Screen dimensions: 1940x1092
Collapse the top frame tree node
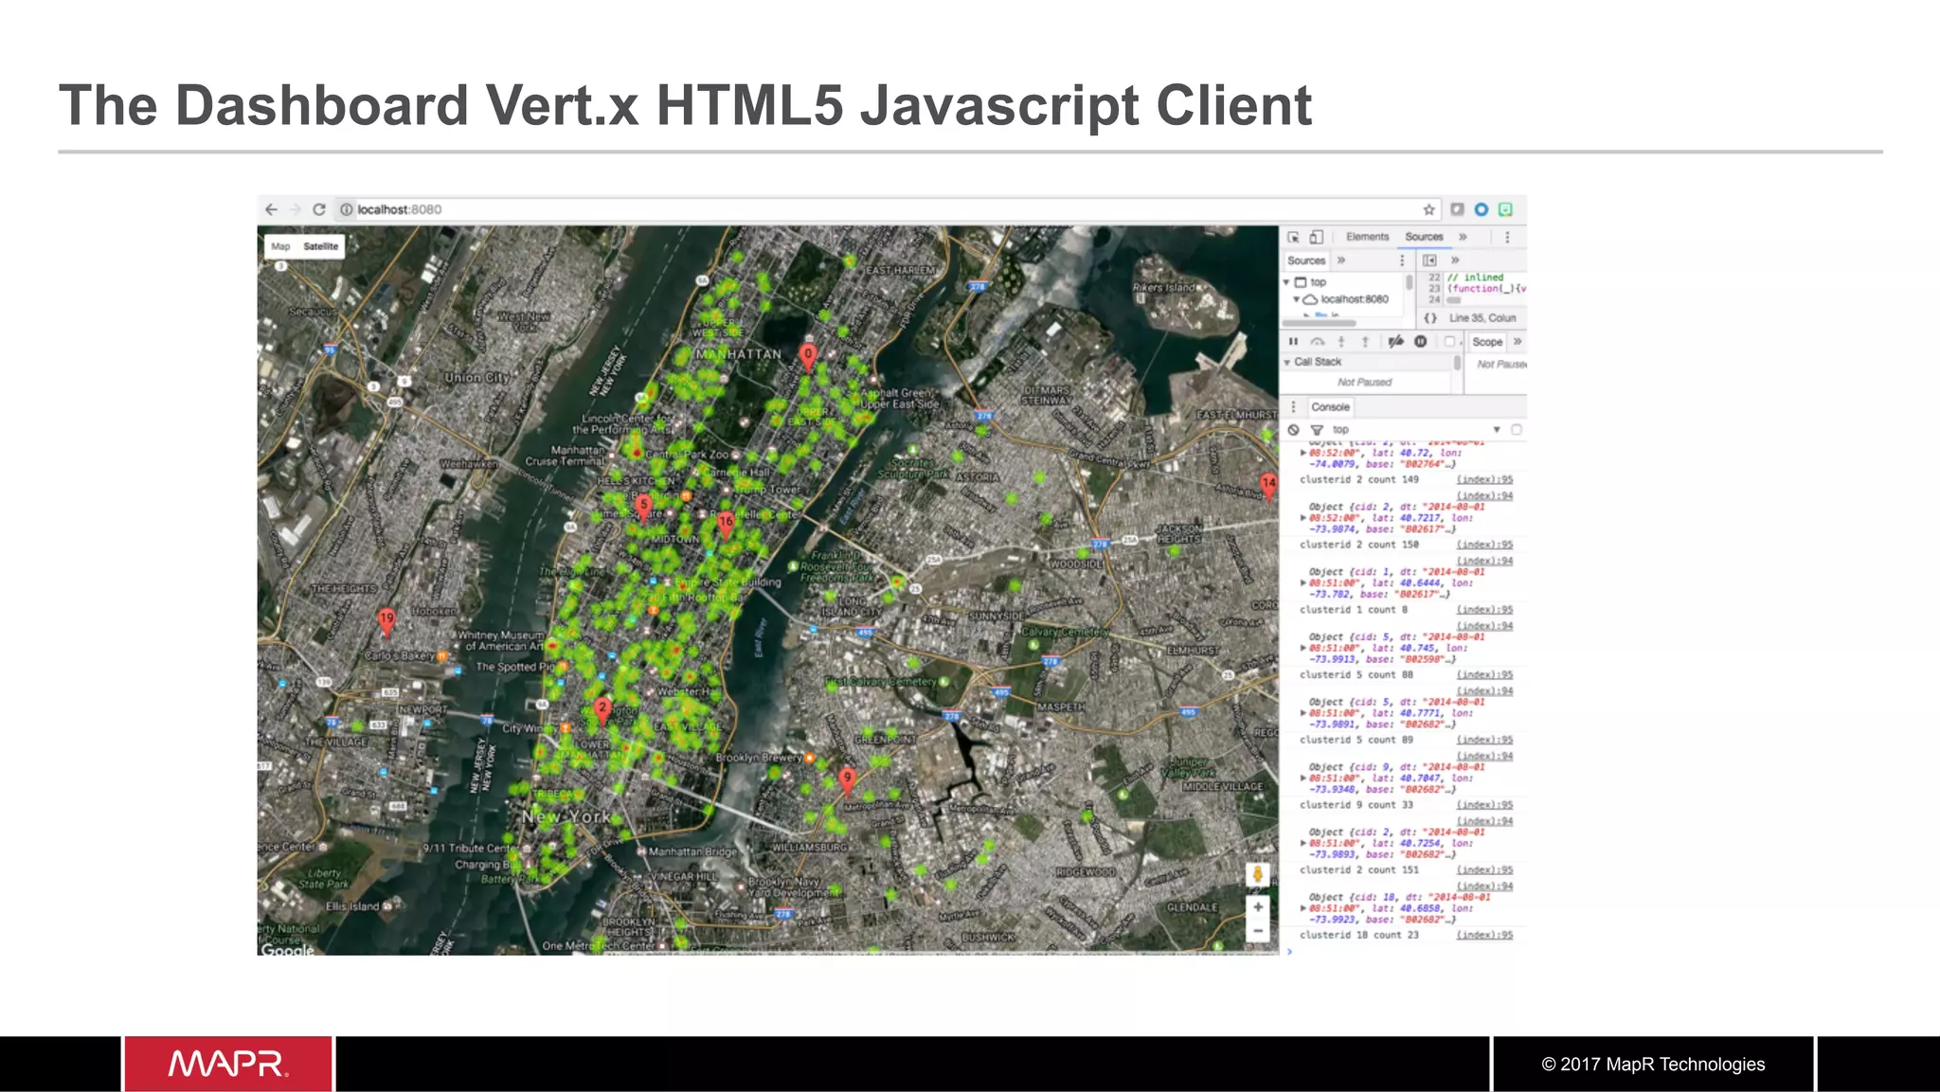tap(1286, 282)
